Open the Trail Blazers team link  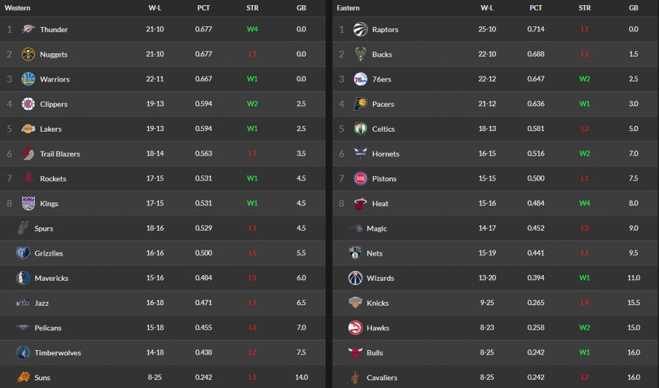click(60, 154)
